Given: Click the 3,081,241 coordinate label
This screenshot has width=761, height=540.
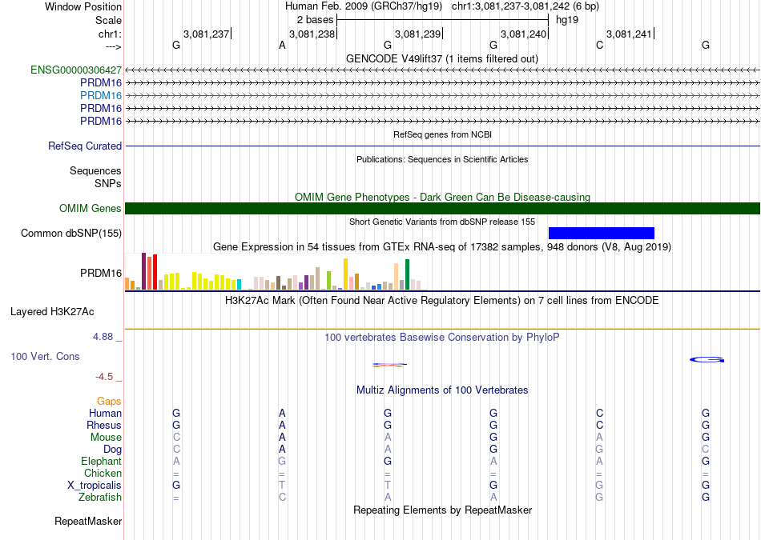Looking at the screenshot, I should pos(630,34).
